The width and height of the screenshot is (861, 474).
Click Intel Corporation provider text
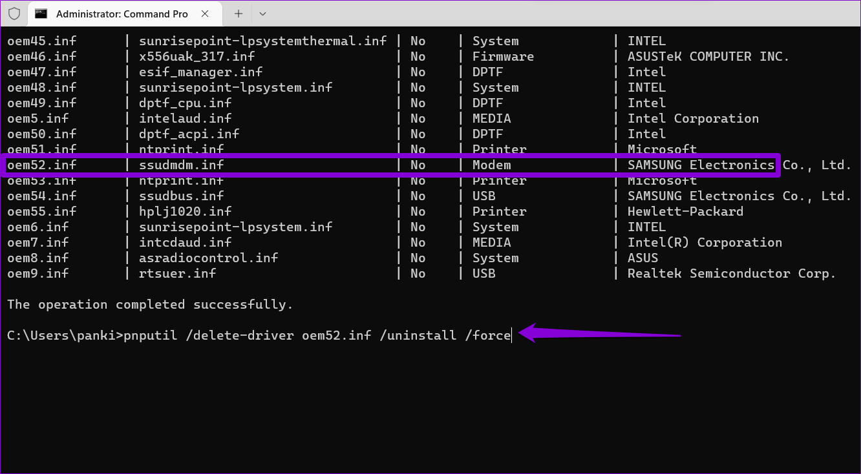(x=693, y=119)
